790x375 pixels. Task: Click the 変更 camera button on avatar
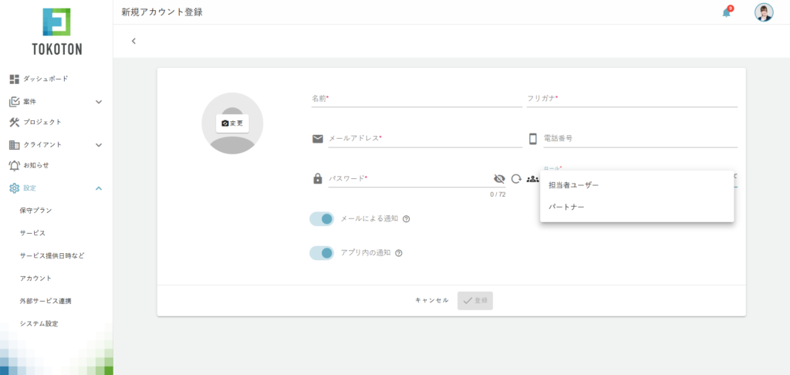point(232,123)
